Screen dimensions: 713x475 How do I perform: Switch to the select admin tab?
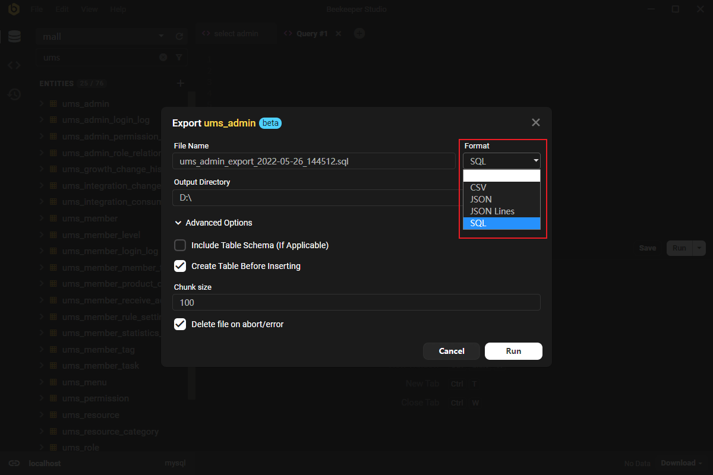coord(236,34)
